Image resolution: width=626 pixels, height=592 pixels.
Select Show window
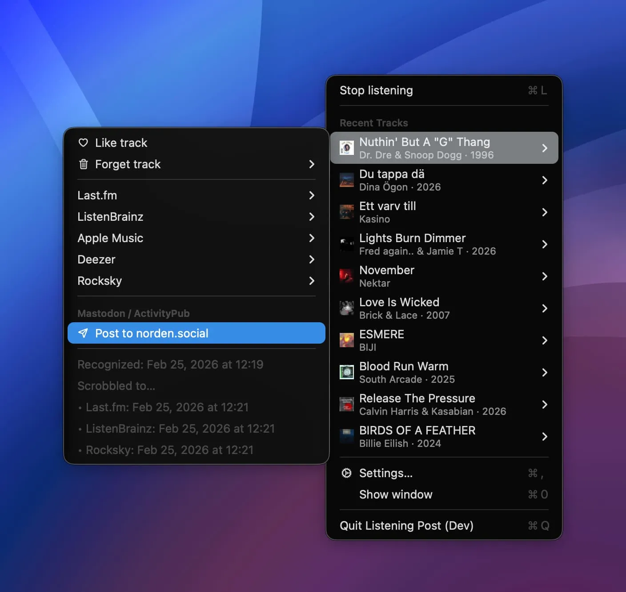[x=395, y=495]
